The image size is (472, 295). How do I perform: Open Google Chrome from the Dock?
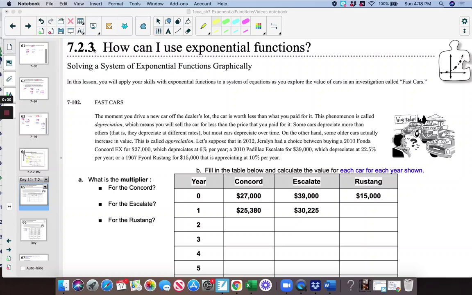coord(236,285)
